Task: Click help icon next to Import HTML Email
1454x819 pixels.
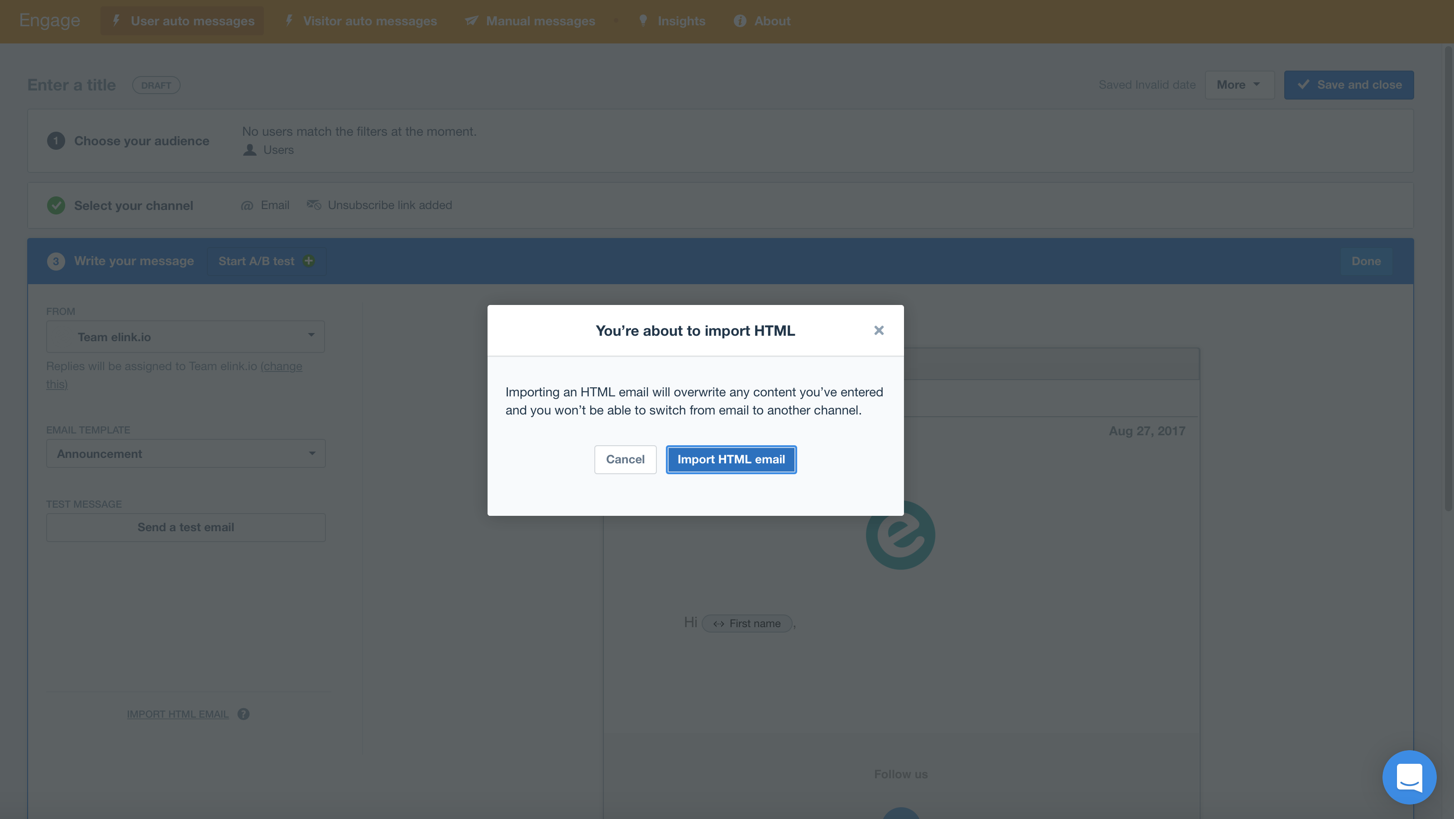Action: click(243, 714)
